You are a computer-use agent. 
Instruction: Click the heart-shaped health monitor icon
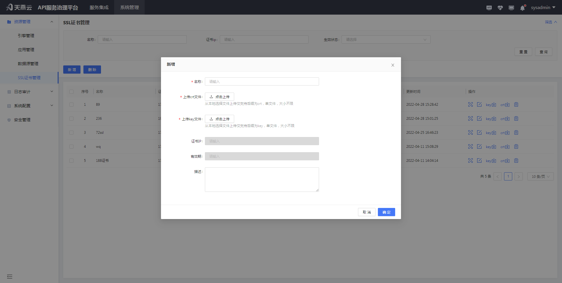click(x=500, y=8)
